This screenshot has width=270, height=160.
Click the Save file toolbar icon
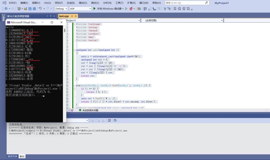[x=30, y=9]
